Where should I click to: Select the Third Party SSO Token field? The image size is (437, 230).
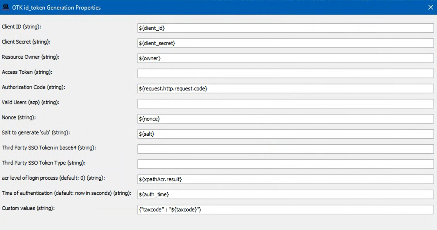(285, 149)
